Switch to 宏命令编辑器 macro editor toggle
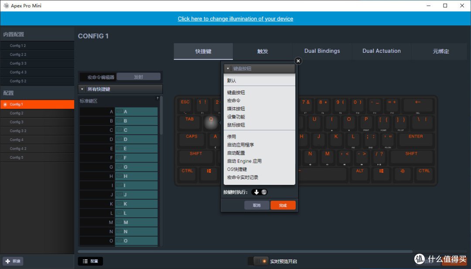471x269 pixels. point(98,77)
